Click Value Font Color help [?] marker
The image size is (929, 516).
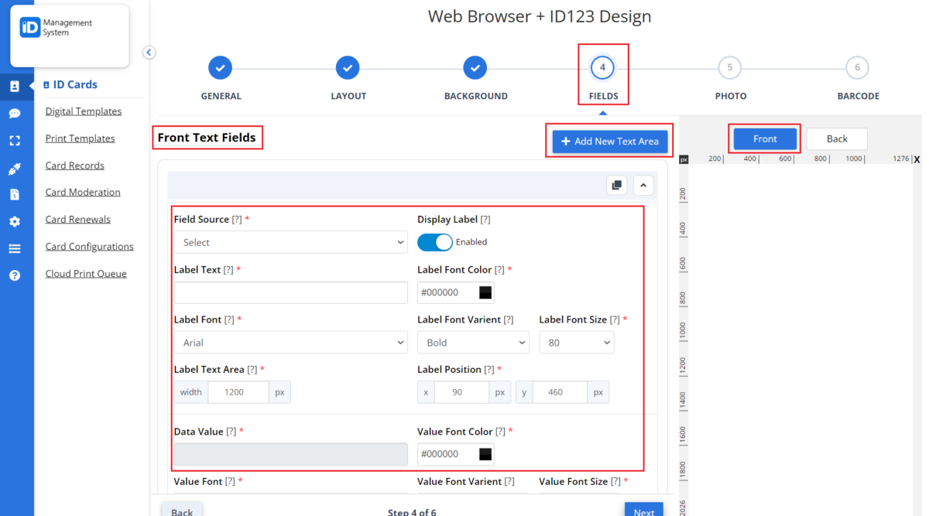point(501,432)
